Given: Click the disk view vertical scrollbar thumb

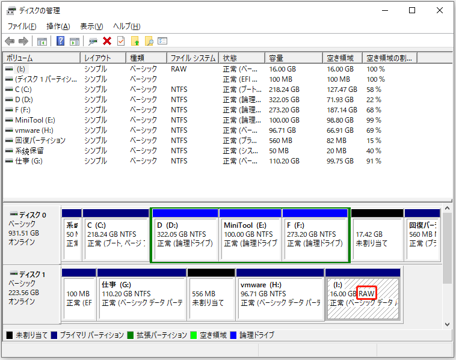Looking at the screenshot, I should (447, 248).
